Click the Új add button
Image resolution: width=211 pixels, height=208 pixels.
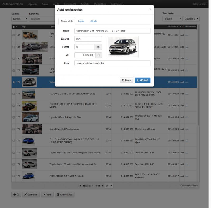click(x=16, y=195)
